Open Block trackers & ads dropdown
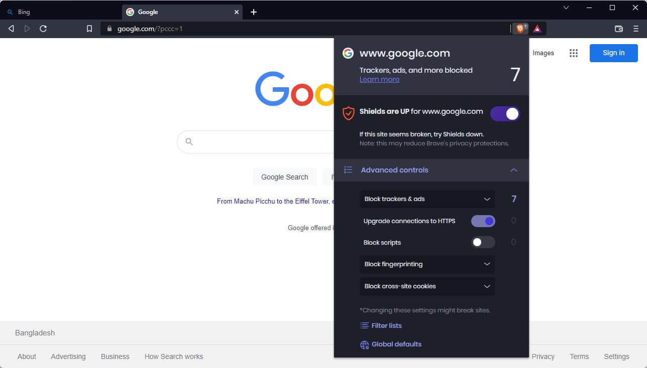647x368 pixels. tap(427, 199)
